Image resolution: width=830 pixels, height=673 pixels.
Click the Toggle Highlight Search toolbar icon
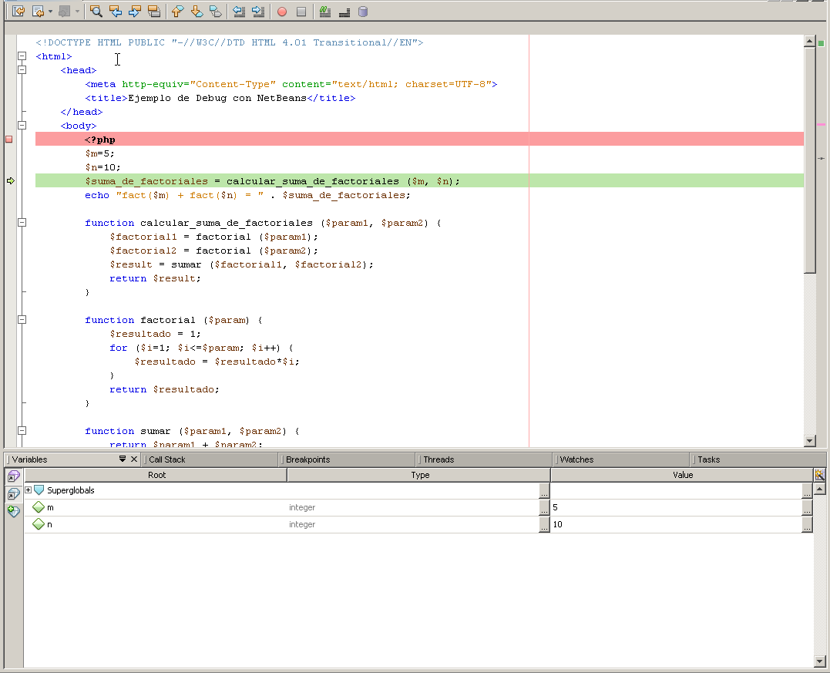tap(154, 12)
